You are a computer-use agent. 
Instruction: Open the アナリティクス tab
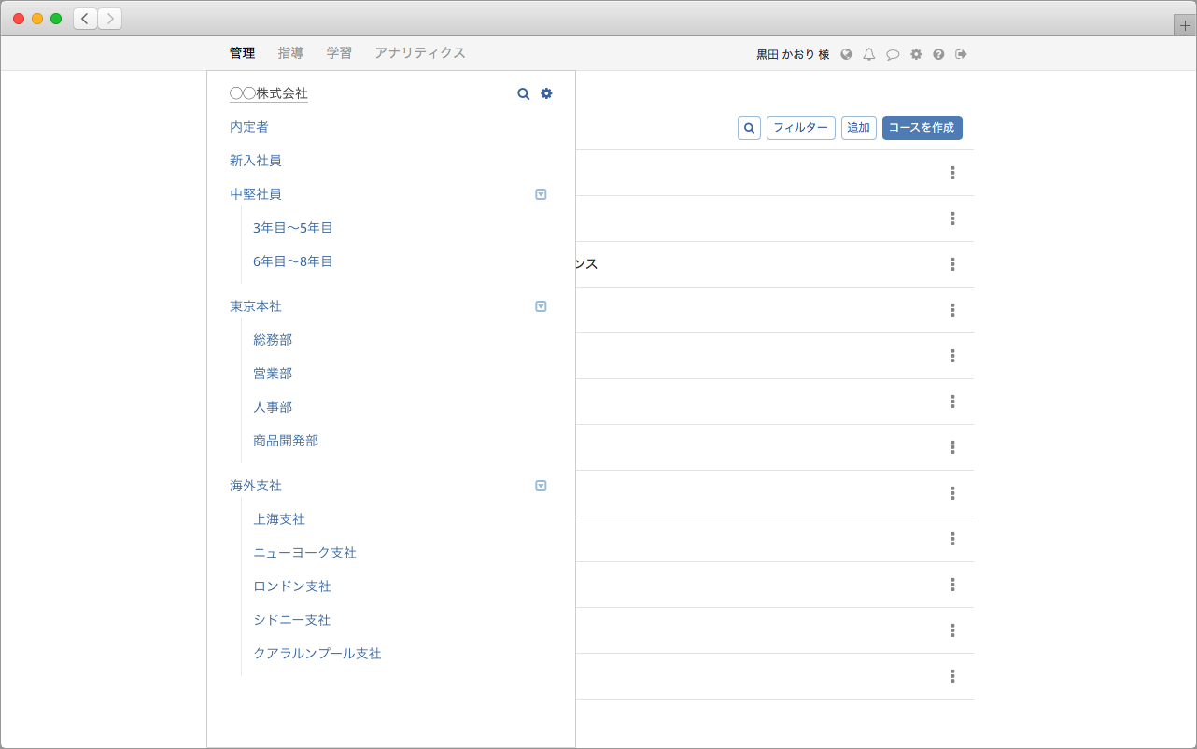[419, 53]
